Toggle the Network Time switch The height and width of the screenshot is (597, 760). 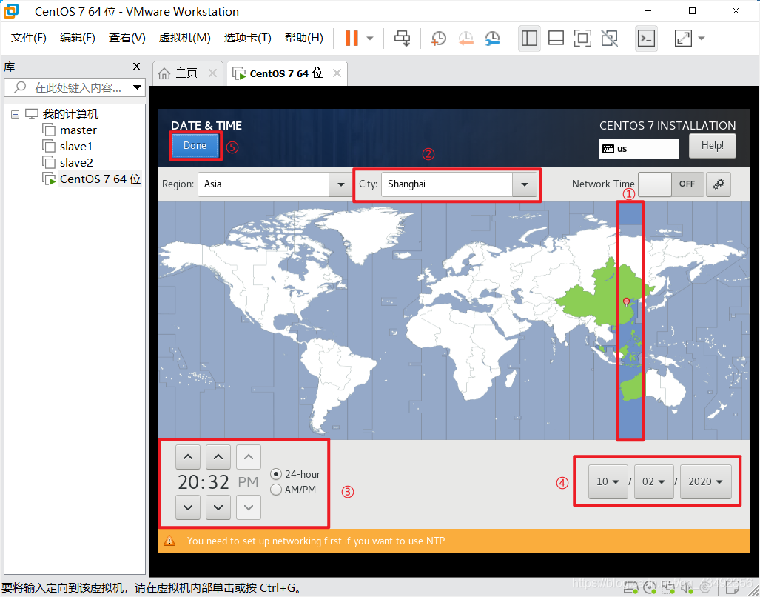pos(670,184)
